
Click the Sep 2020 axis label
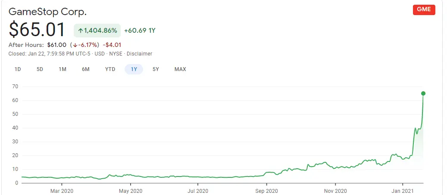pyautogui.click(x=266, y=190)
